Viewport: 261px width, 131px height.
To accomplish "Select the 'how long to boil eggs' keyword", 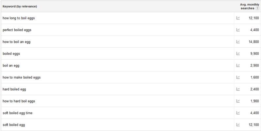I will (x=19, y=18).
